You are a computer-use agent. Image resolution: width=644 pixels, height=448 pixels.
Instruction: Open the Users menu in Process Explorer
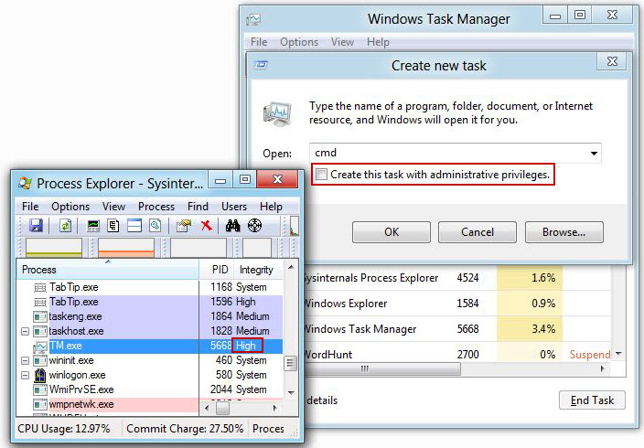233,206
